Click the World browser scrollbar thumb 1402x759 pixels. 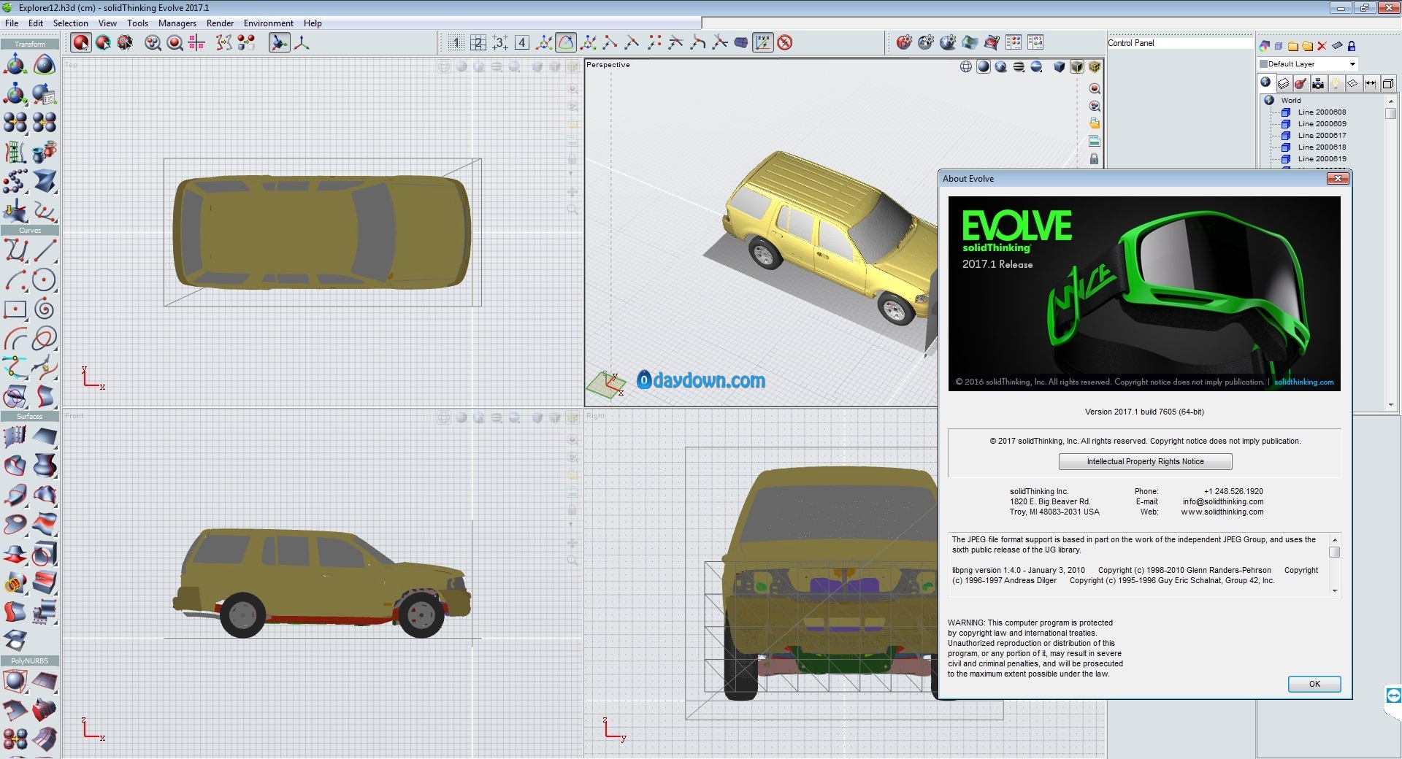pyautogui.click(x=1391, y=114)
